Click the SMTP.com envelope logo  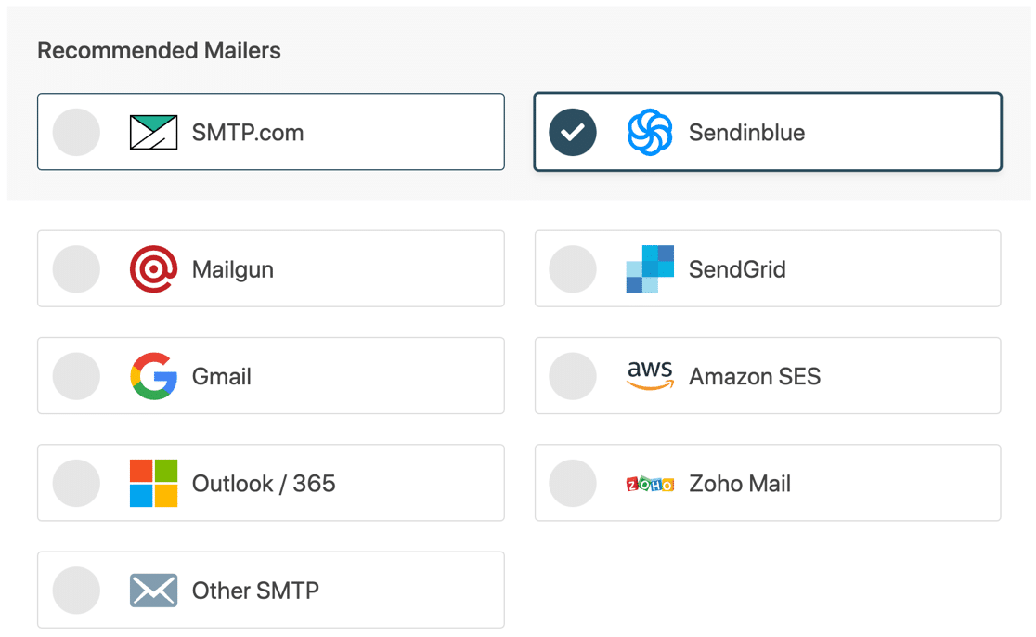click(153, 132)
